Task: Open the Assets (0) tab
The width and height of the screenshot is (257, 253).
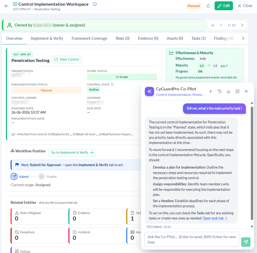Action: (175, 38)
